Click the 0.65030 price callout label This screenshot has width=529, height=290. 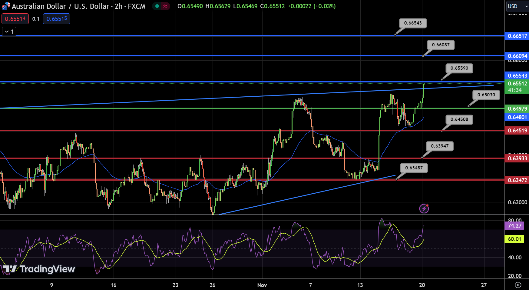click(486, 95)
